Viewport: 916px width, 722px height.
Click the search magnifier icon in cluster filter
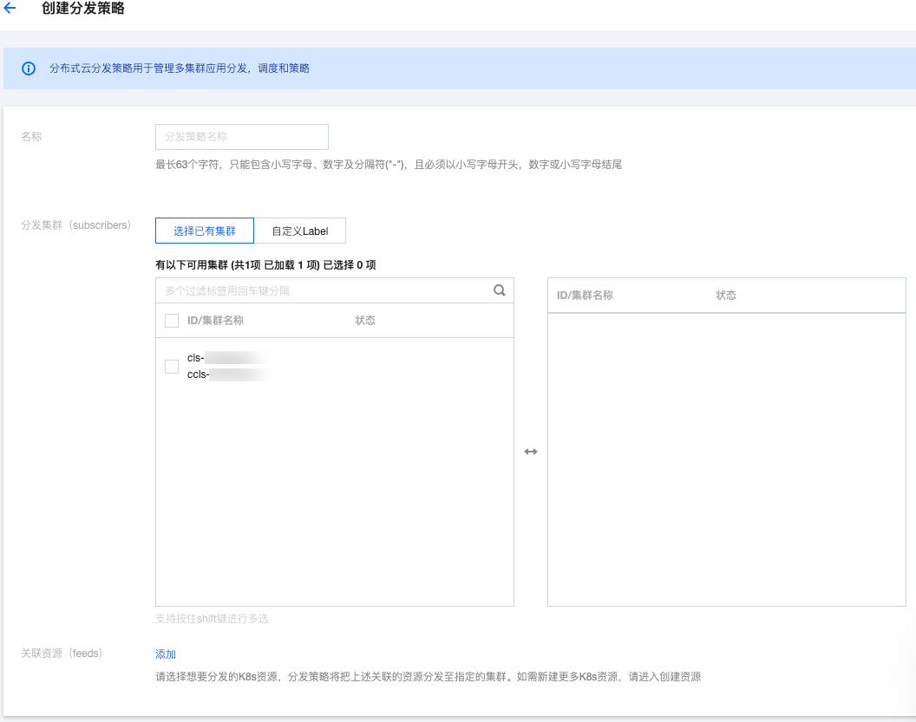[500, 290]
